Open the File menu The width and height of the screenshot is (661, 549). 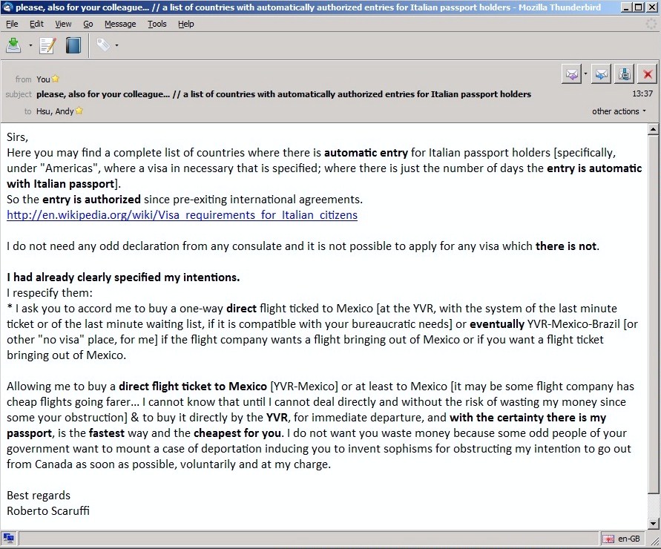(12, 24)
